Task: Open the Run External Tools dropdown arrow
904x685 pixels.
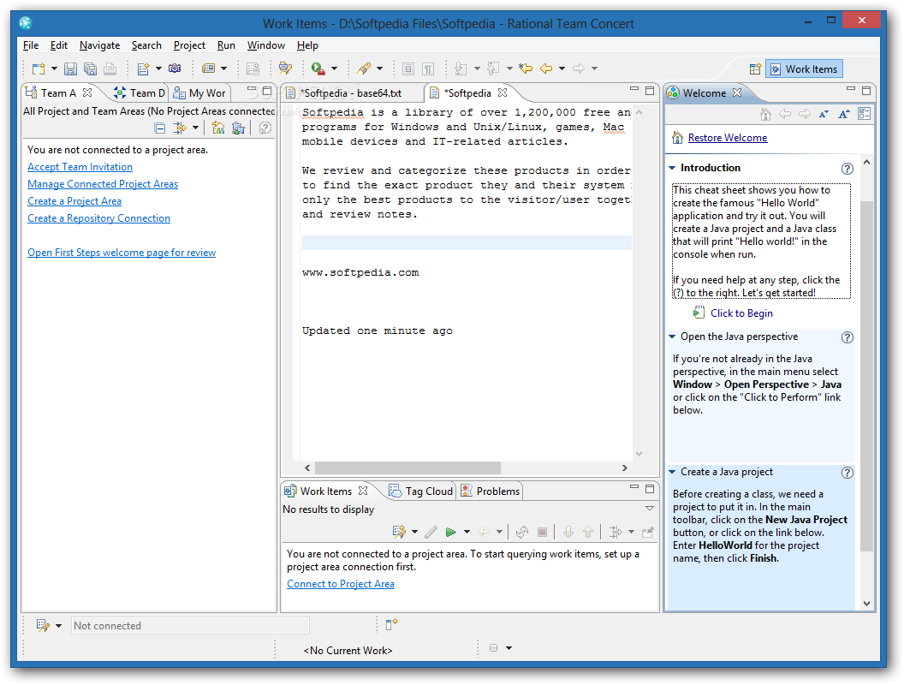Action: [x=334, y=68]
